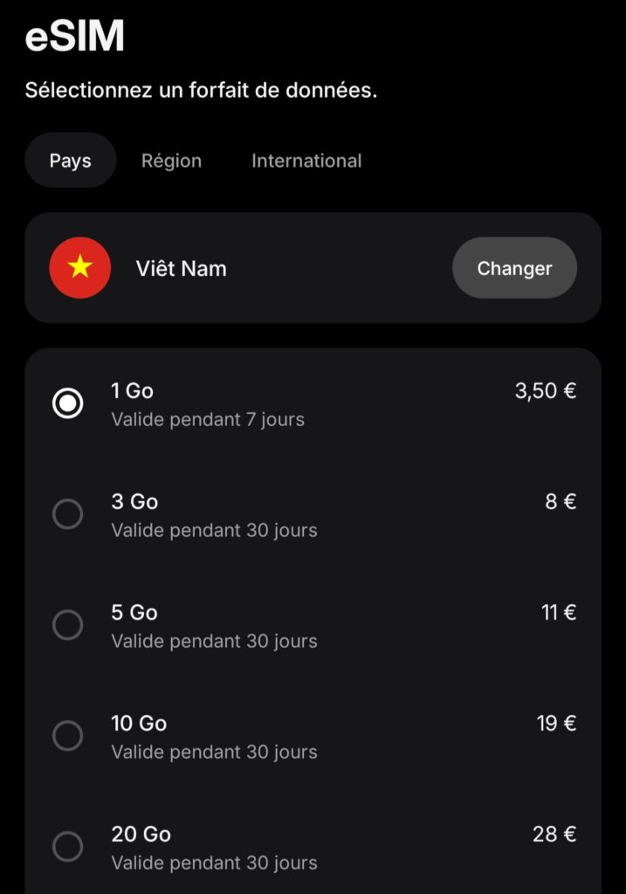
Task: Select the 3 Go plan radio button
Action: (x=68, y=514)
